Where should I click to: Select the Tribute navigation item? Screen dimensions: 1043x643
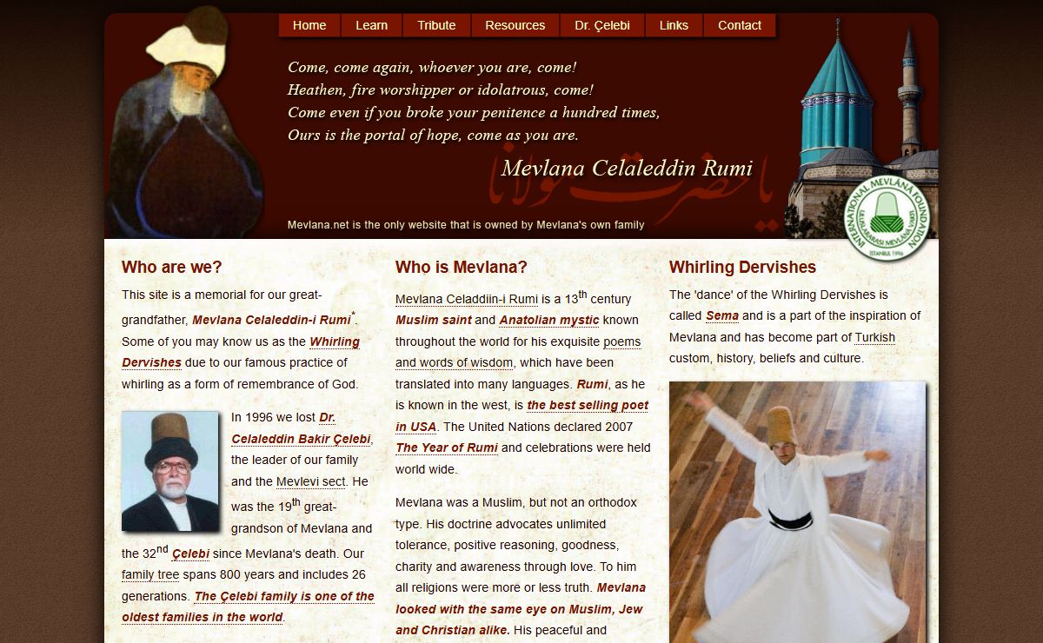(x=436, y=25)
